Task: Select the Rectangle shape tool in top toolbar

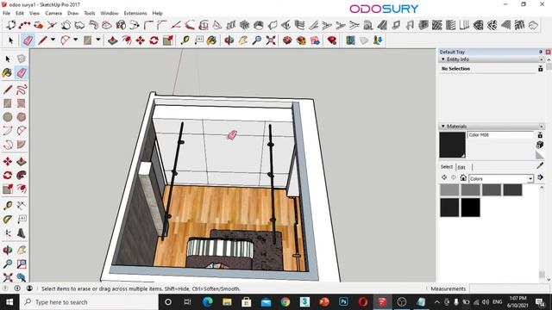Action: pos(88,40)
